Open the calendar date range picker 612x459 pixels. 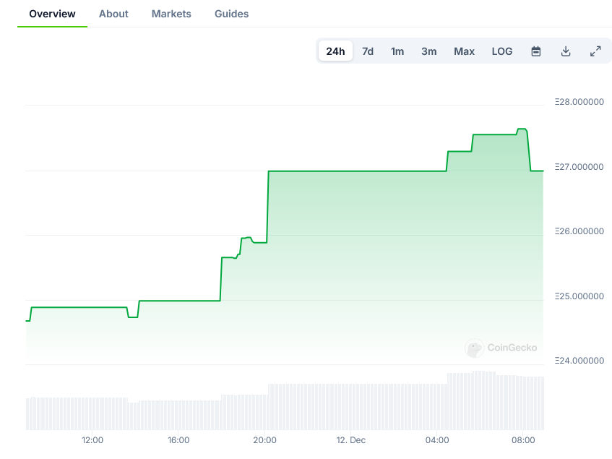(x=536, y=51)
